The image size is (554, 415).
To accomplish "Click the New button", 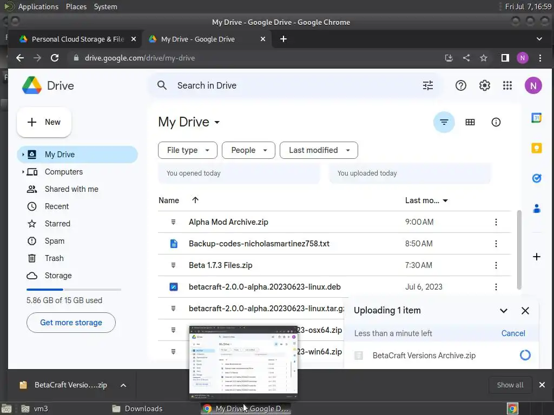I will (x=44, y=122).
